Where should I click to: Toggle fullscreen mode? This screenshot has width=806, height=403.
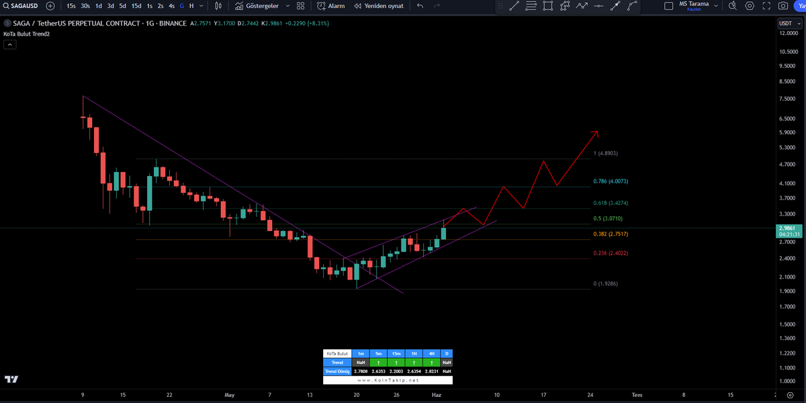tap(766, 5)
